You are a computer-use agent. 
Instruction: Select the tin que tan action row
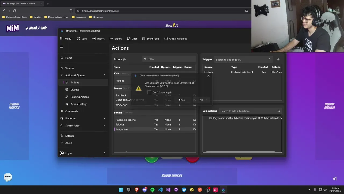click(155, 129)
